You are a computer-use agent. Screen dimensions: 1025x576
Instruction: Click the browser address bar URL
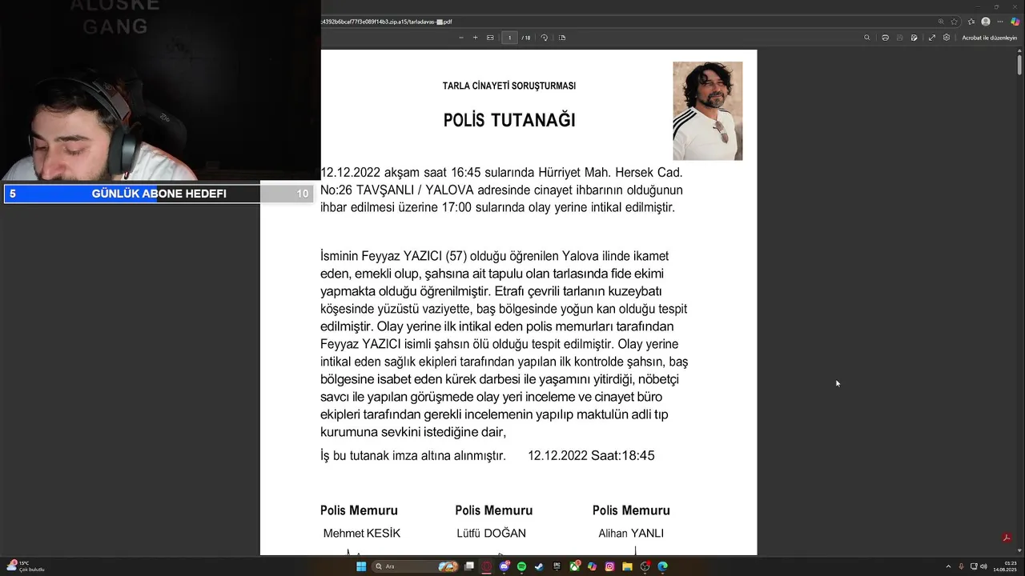(x=387, y=22)
